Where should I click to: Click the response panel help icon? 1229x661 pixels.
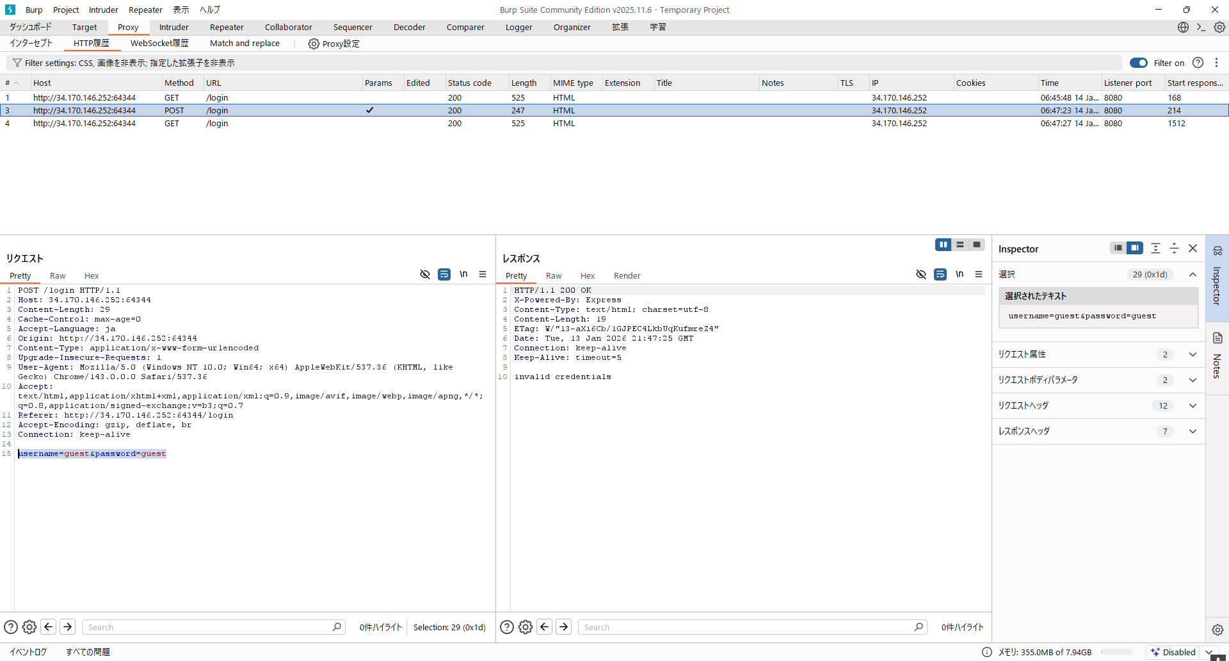tap(507, 627)
